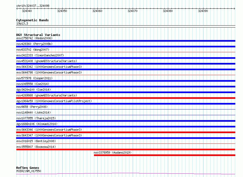Click the red bar under esv3555807
Image resolution: width=243 pixels, height=177 pixels.
(126, 149)
